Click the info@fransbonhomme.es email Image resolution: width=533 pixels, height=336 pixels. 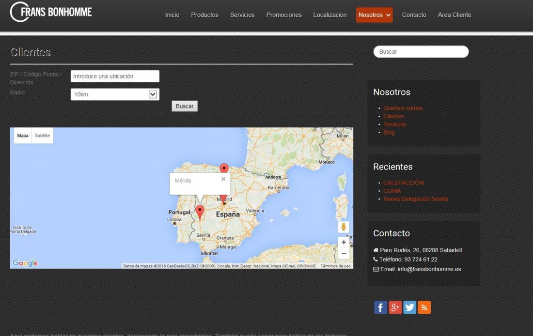(x=429, y=269)
